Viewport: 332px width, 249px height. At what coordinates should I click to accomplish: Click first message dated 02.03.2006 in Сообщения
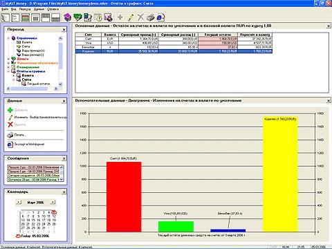pos(34,167)
